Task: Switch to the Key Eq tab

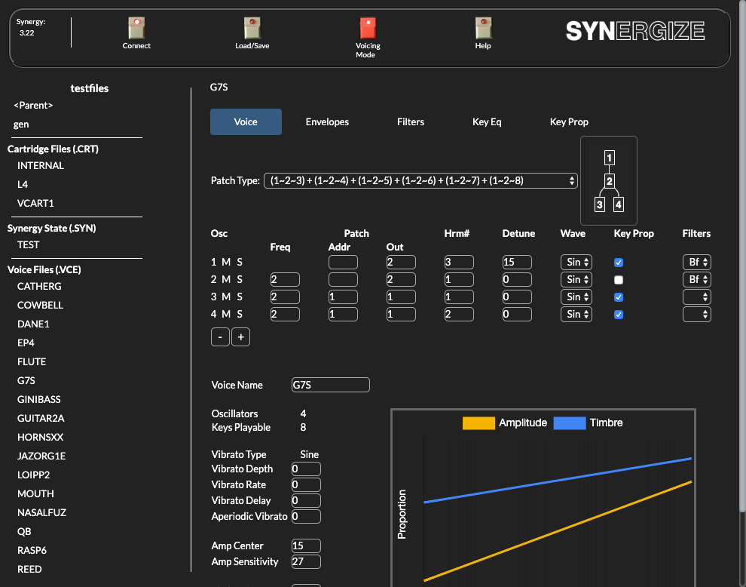Action: coord(487,122)
